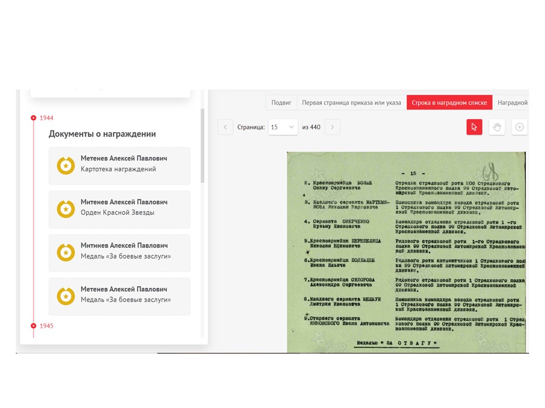Image resolution: width=545 pixels, height=408 pixels.
Task: Click the 'из 440' page count text
Action: point(311,127)
